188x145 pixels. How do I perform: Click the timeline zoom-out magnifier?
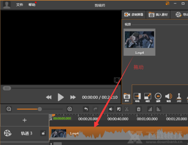(9, 109)
